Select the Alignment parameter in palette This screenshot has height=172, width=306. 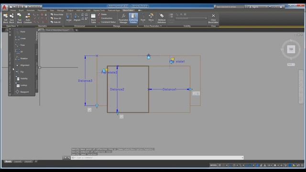pyautogui.click(x=22, y=65)
